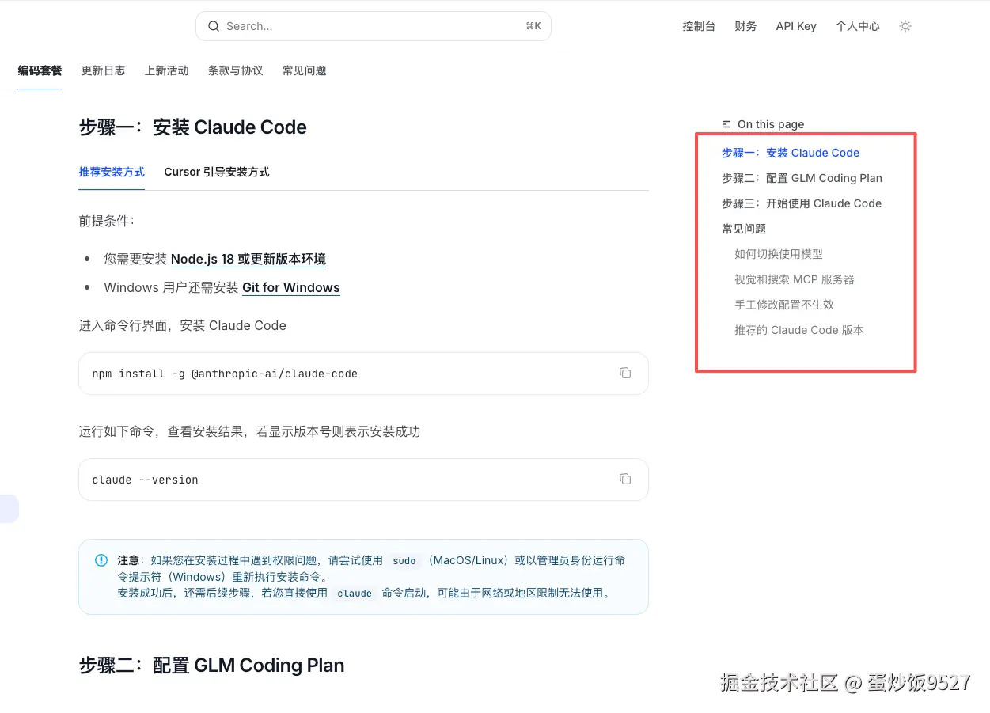The image size is (990, 713).
Task: Click the On this page list icon
Action: click(726, 124)
